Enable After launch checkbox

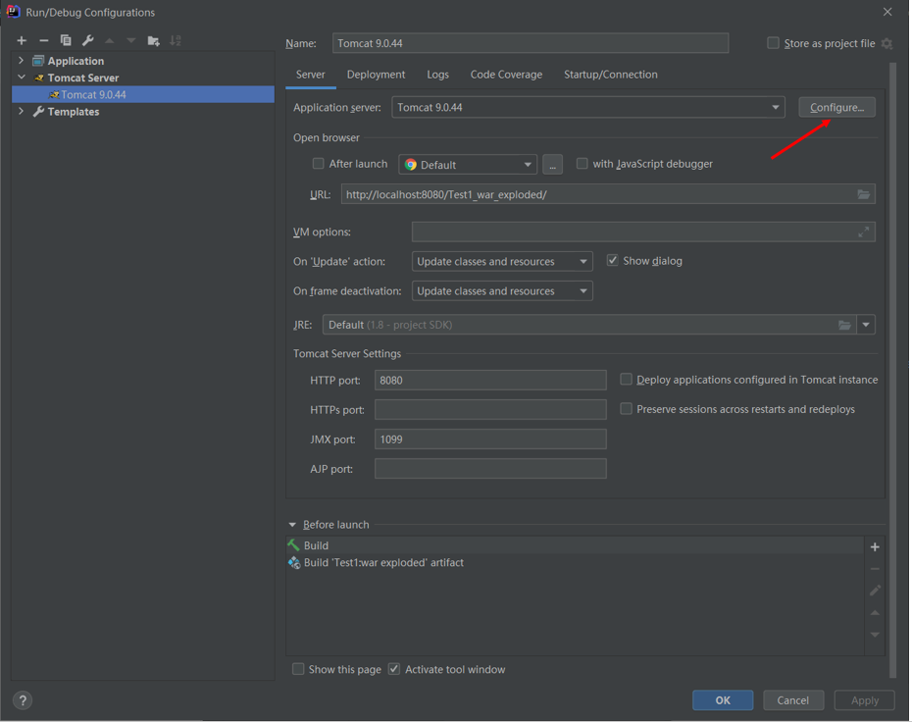(x=318, y=164)
